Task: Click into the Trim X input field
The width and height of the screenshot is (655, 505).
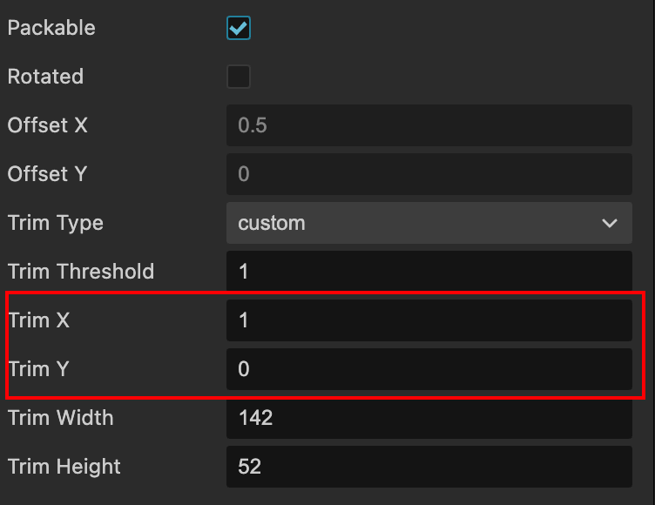Action: [x=429, y=320]
